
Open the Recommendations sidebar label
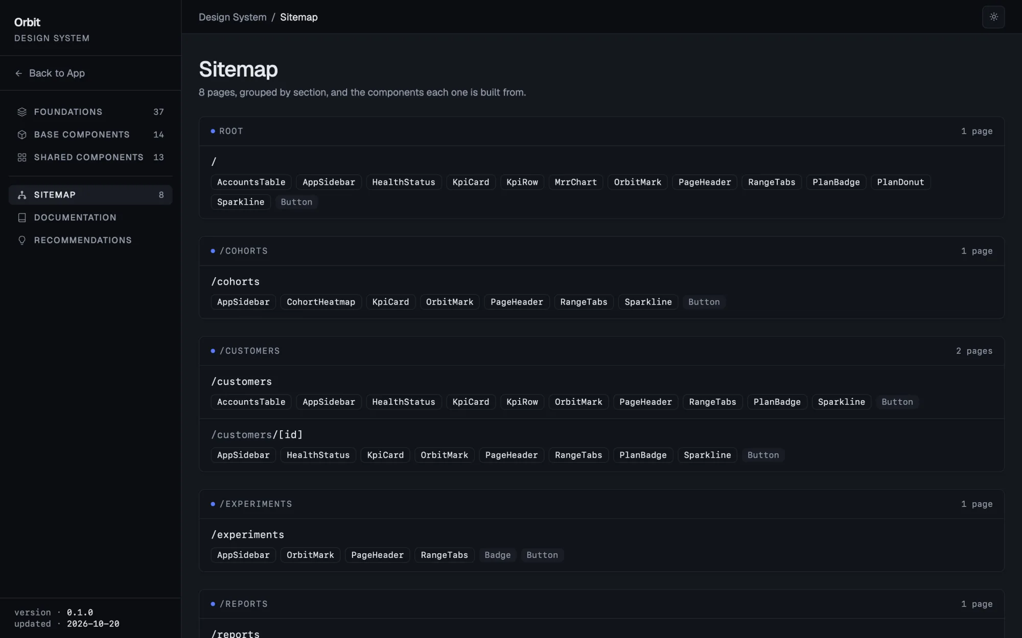[x=83, y=240]
